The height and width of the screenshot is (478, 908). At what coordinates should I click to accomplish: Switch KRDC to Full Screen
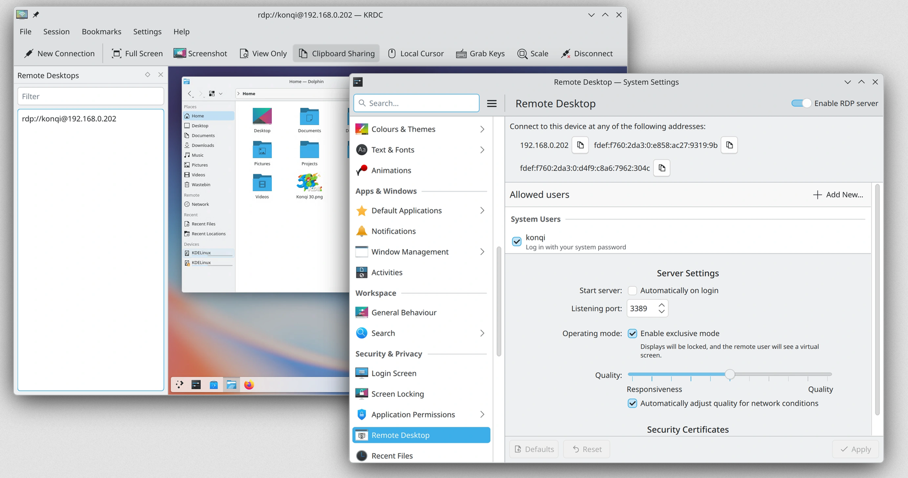tap(137, 53)
